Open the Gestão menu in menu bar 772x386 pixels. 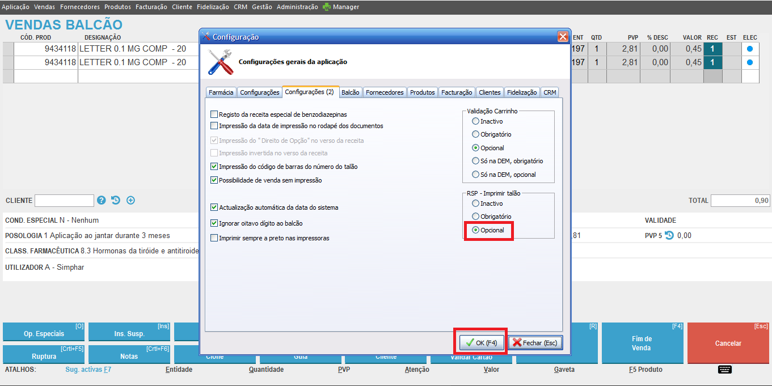[x=262, y=7]
